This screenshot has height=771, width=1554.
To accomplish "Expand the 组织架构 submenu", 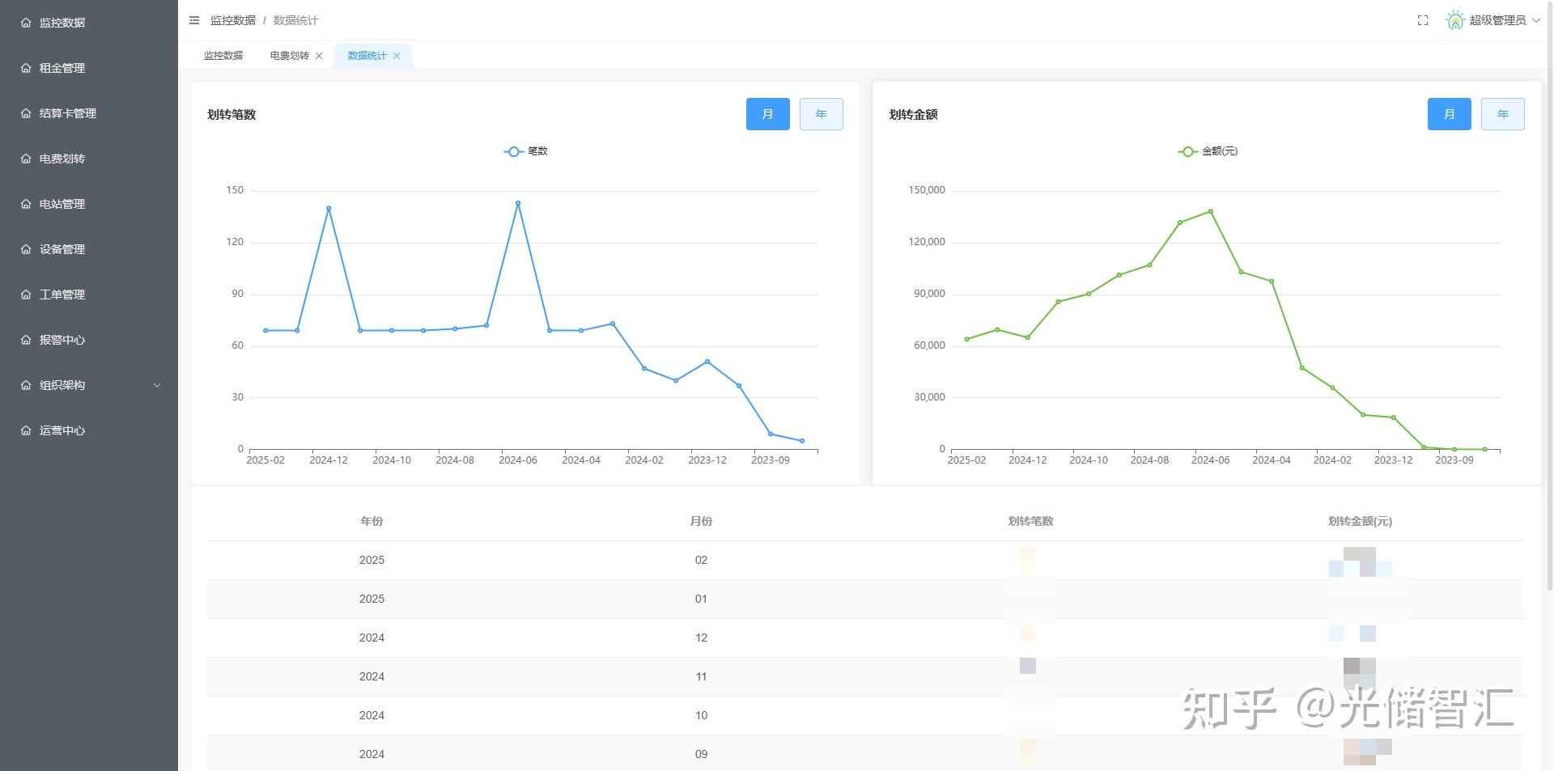I will [89, 385].
